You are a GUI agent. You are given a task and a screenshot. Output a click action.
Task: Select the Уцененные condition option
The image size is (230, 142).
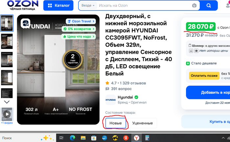[x=142, y=123]
